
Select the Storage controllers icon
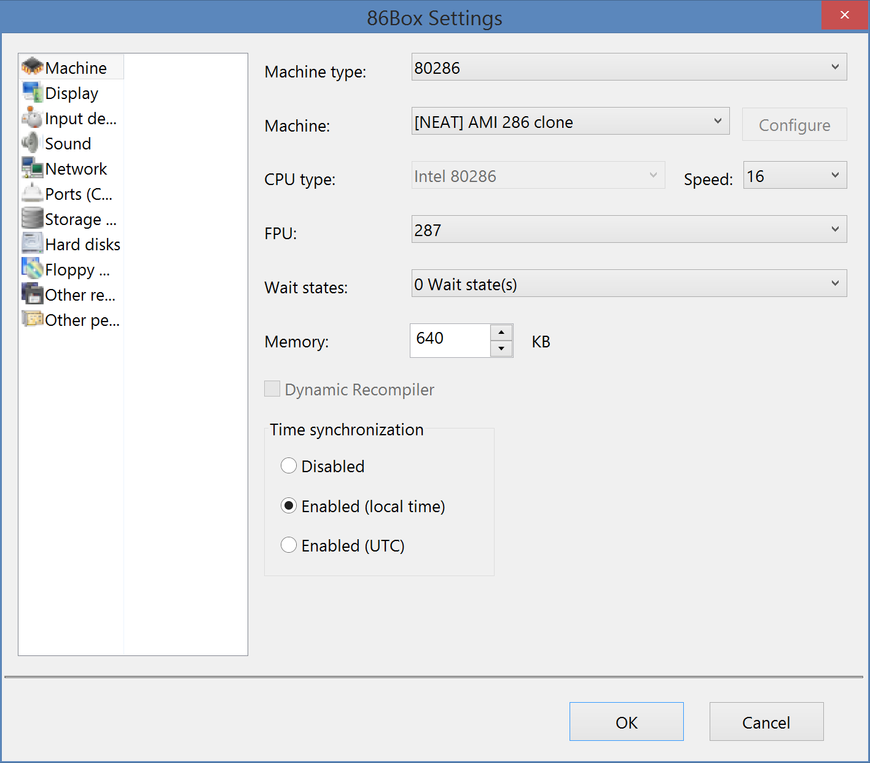(32, 219)
